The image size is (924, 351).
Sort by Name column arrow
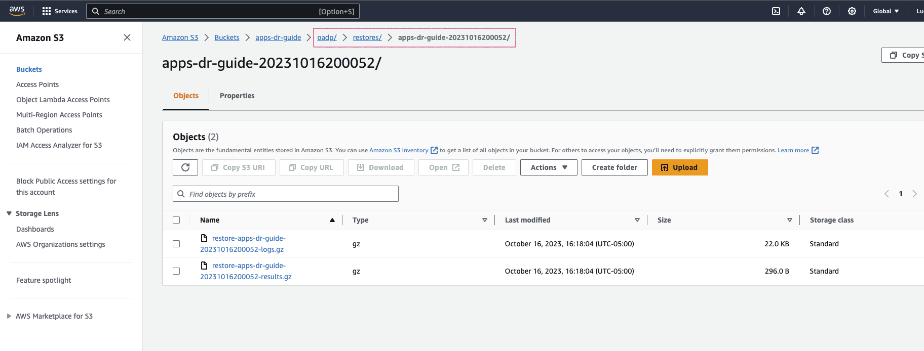click(332, 220)
